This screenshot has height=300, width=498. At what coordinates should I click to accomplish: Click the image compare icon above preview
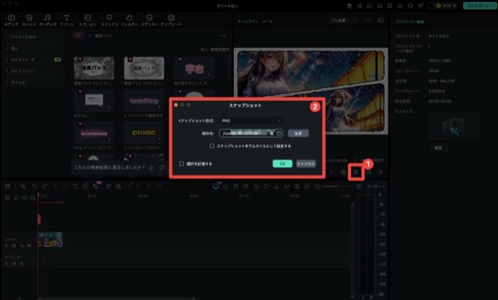click(380, 21)
